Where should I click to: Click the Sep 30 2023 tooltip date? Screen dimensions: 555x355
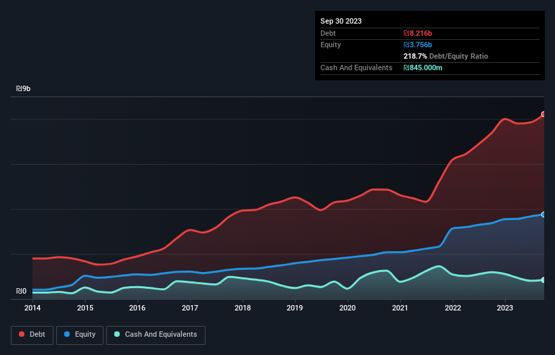point(341,21)
